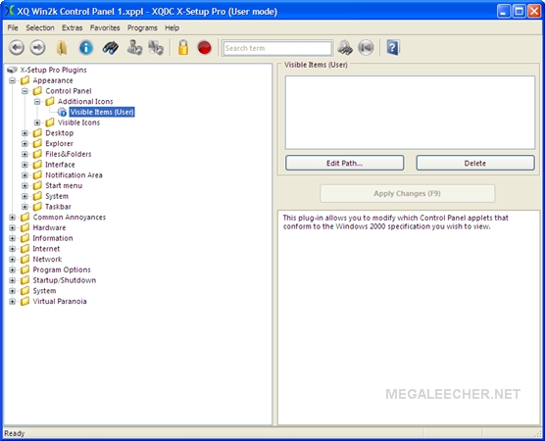545x441 pixels.
Task: Expand the Virtual Paranoia folder
Action: (x=12, y=302)
